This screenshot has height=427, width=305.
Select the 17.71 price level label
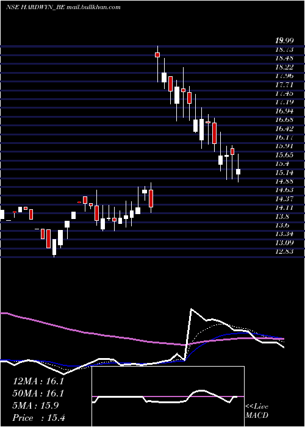284,85
